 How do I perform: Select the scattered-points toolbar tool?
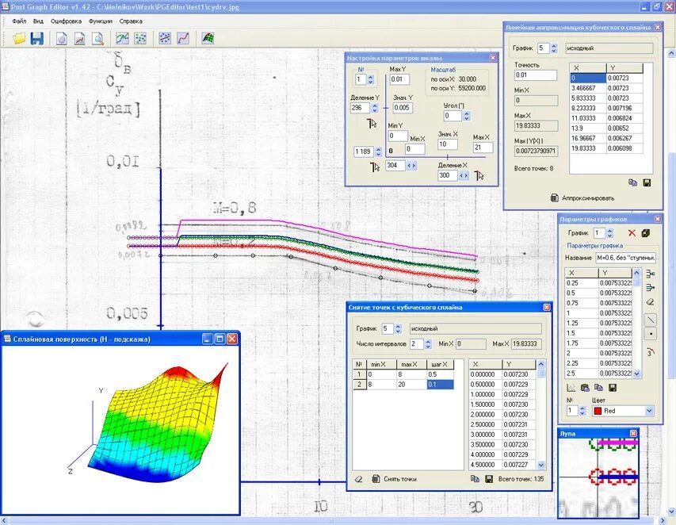tap(140, 38)
